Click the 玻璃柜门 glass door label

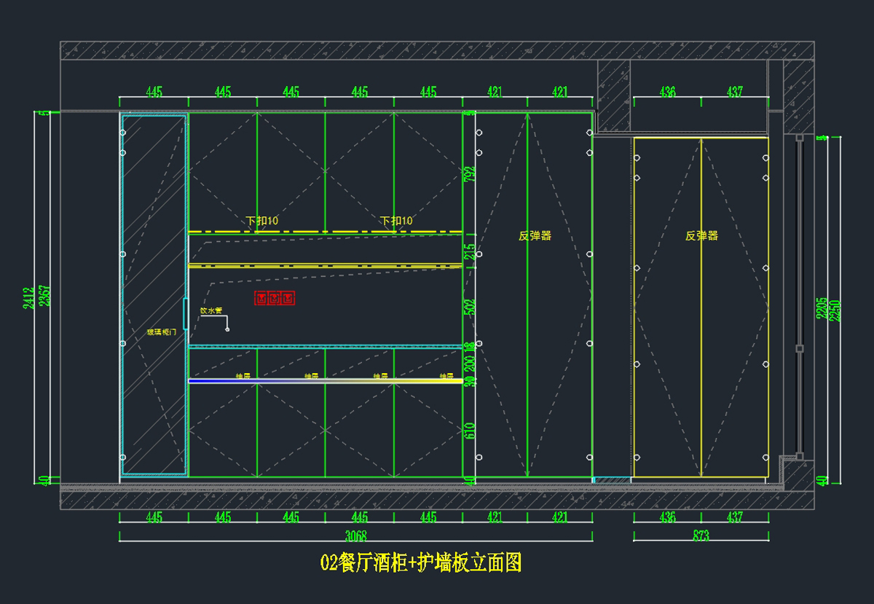pos(161,332)
